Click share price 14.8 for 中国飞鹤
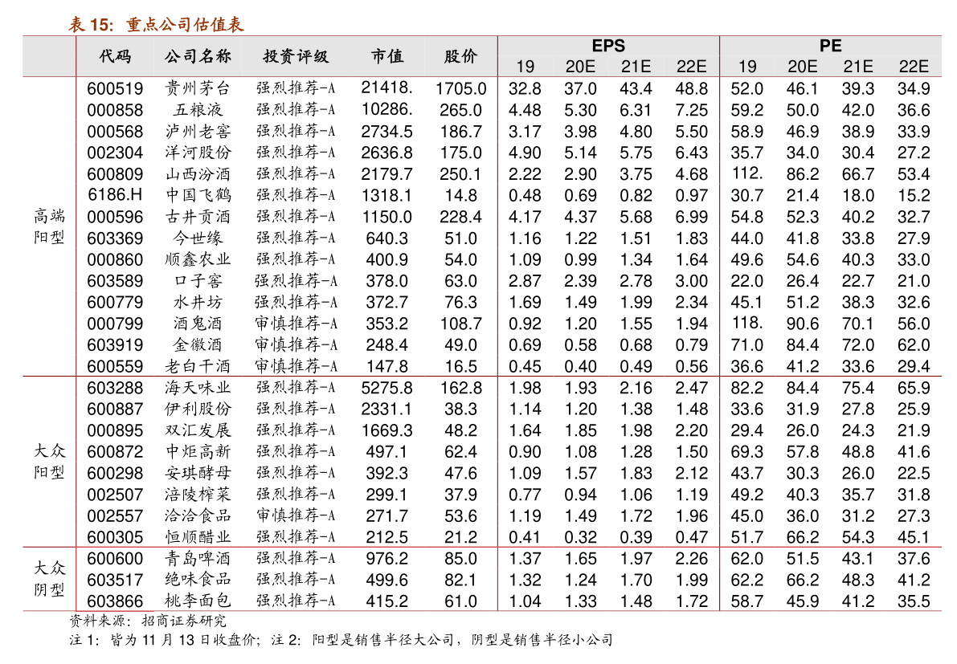 [x=460, y=195]
